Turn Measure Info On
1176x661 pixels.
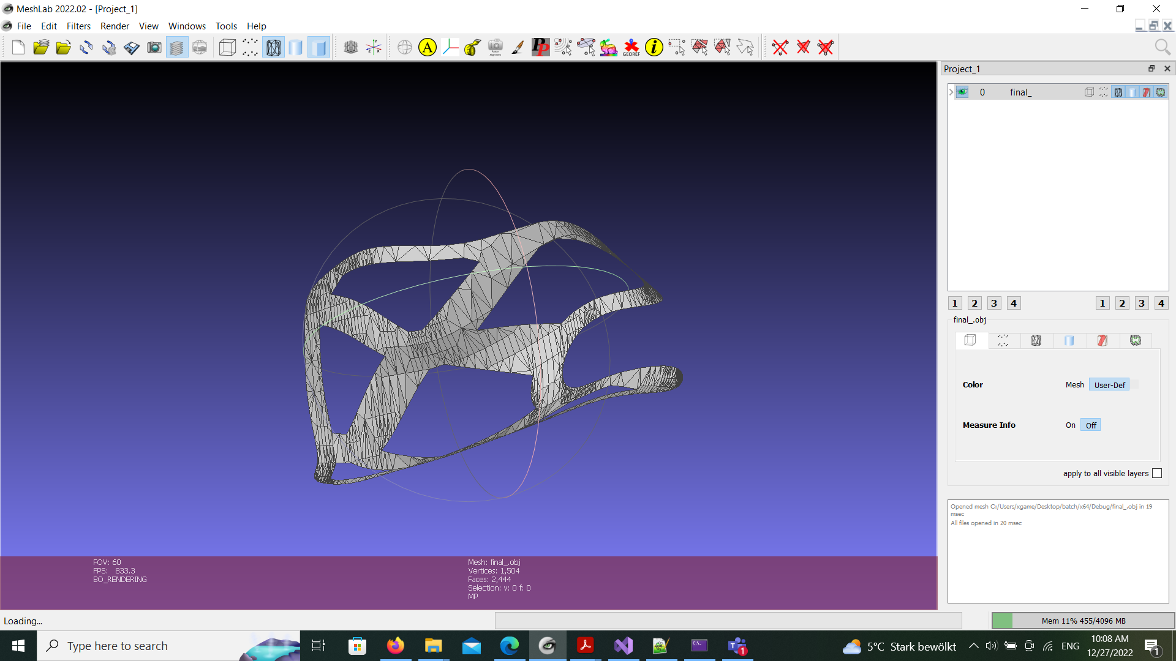coord(1070,425)
